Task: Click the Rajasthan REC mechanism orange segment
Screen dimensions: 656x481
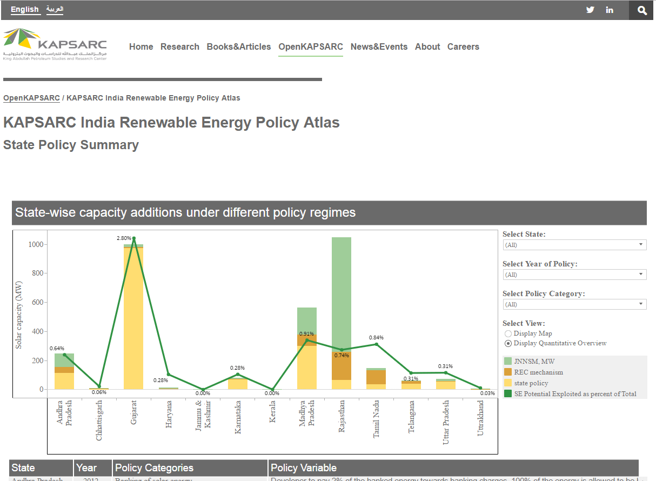Action: 342,366
